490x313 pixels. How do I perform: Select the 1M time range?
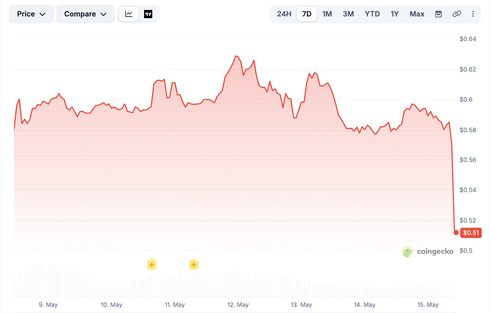(327, 14)
